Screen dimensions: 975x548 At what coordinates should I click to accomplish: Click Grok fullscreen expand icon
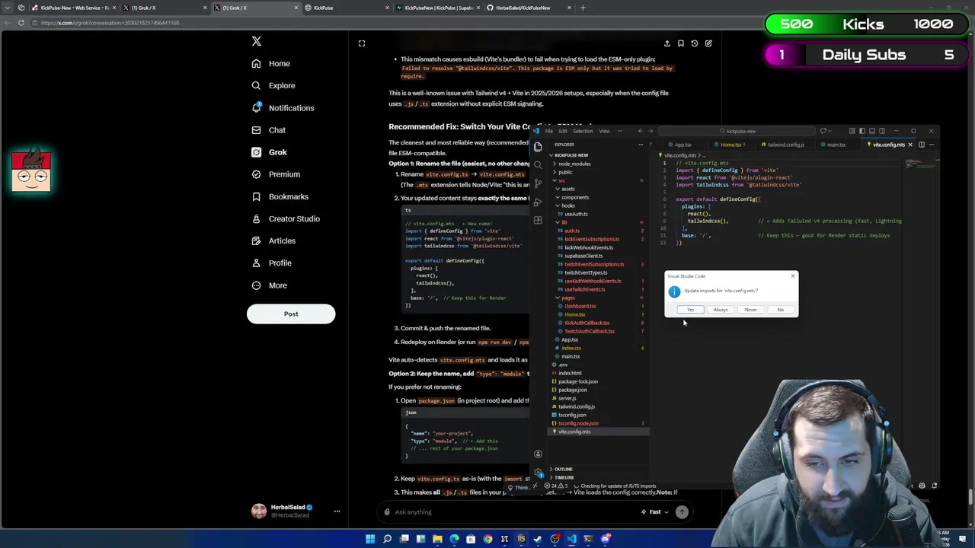click(362, 43)
